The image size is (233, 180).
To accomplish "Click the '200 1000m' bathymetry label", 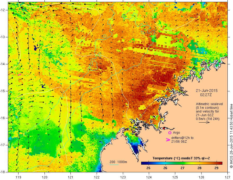I will pyautogui.click(x=118, y=162).
